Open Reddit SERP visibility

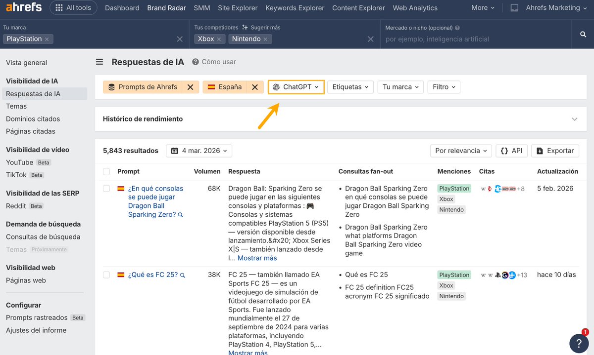[x=16, y=206]
